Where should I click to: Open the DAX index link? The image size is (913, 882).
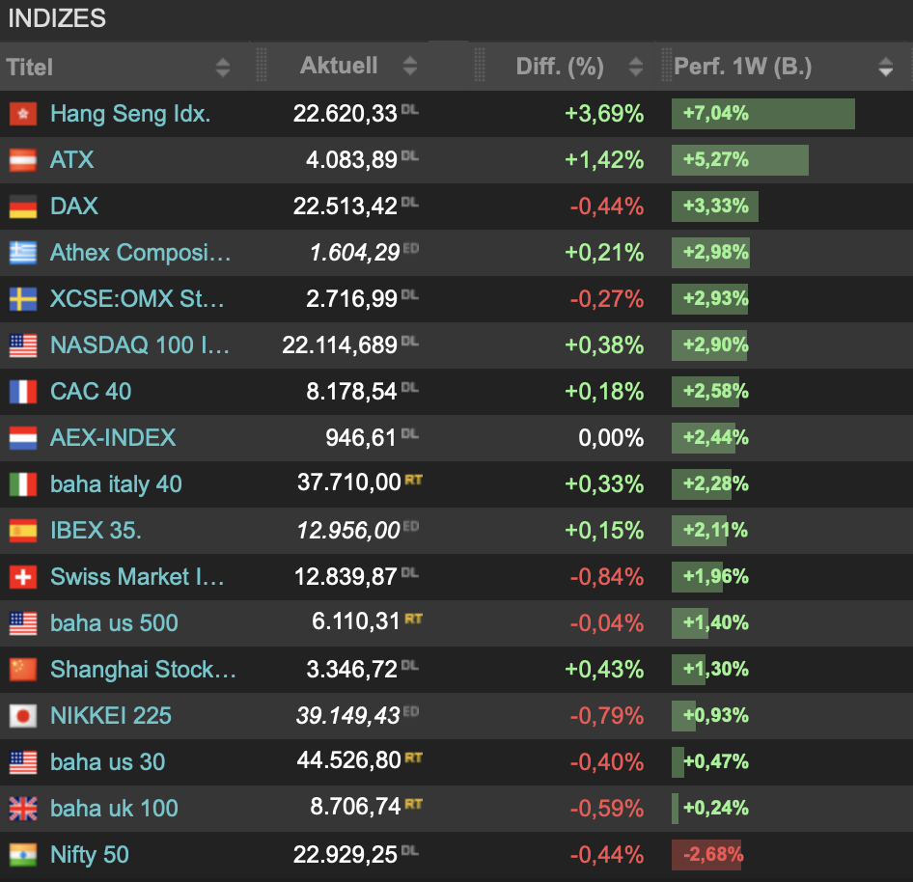pos(74,207)
